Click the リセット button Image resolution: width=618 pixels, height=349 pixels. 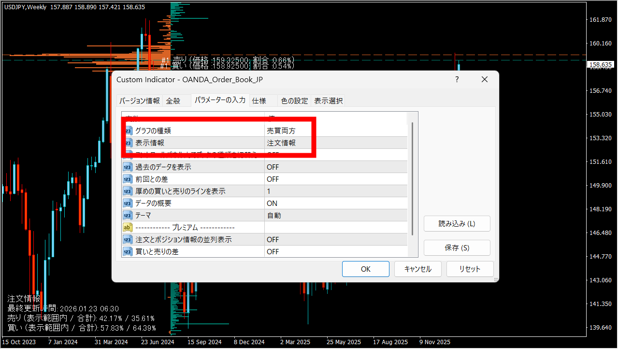(469, 269)
